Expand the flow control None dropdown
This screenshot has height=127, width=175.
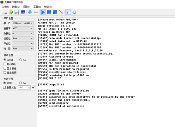point(23,49)
